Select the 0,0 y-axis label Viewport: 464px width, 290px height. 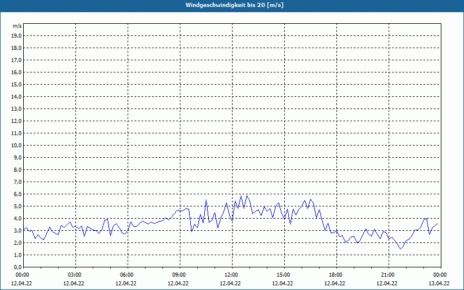point(17,267)
